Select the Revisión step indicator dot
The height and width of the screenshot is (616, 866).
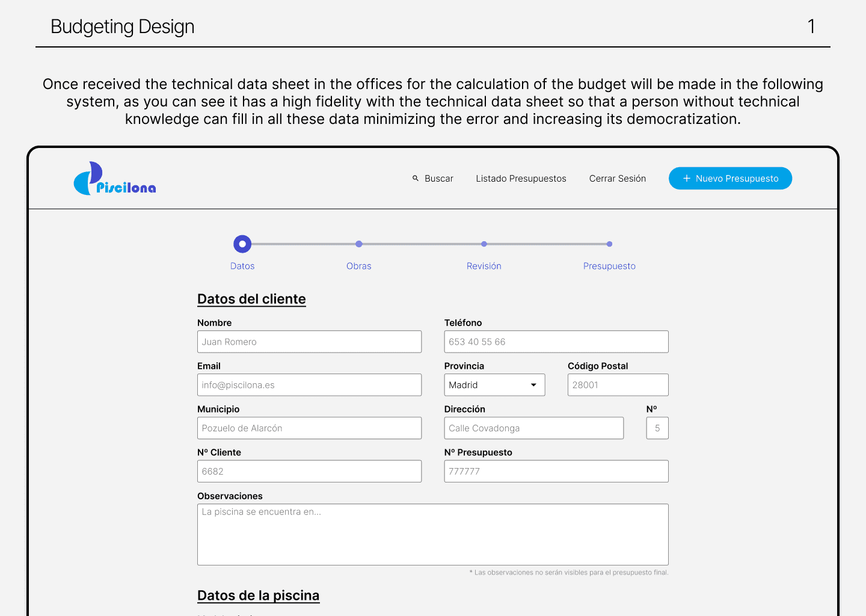[484, 244]
